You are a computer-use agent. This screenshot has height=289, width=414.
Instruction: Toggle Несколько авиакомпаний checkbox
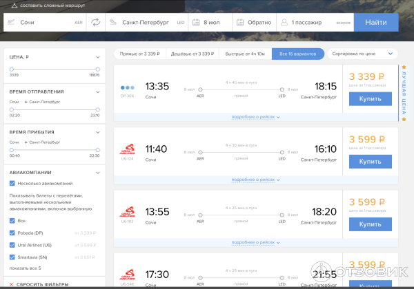click(12, 183)
